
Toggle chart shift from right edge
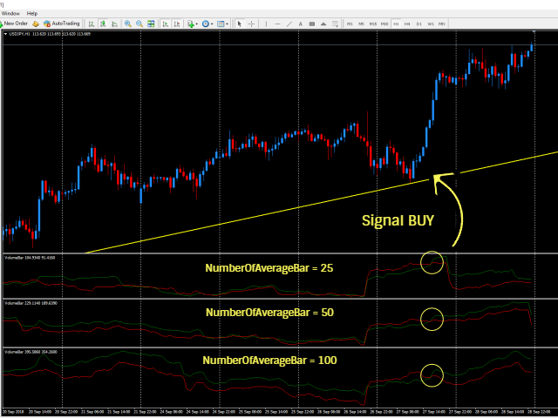pos(177,24)
